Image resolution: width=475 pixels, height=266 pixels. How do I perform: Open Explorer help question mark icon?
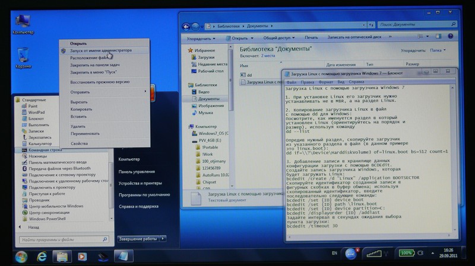(x=451, y=36)
